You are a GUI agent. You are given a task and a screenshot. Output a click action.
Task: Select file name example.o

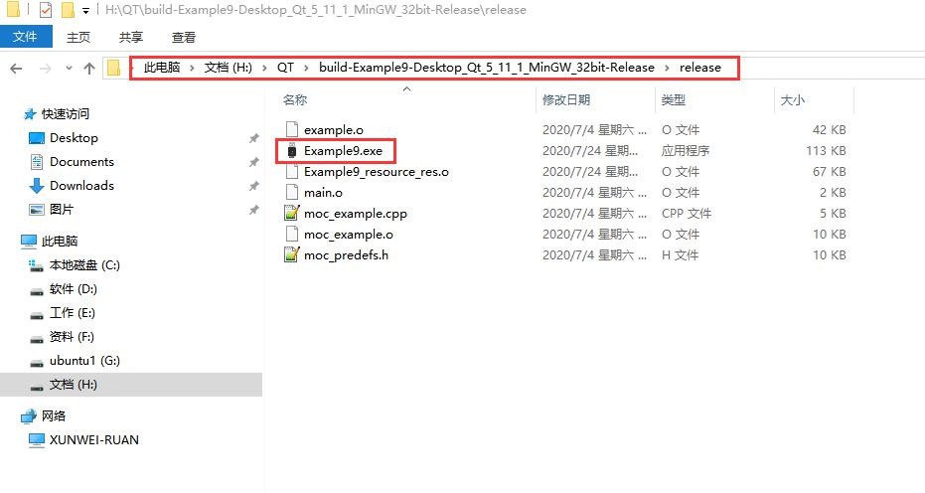pyautogui.click(x=333, y=130)
